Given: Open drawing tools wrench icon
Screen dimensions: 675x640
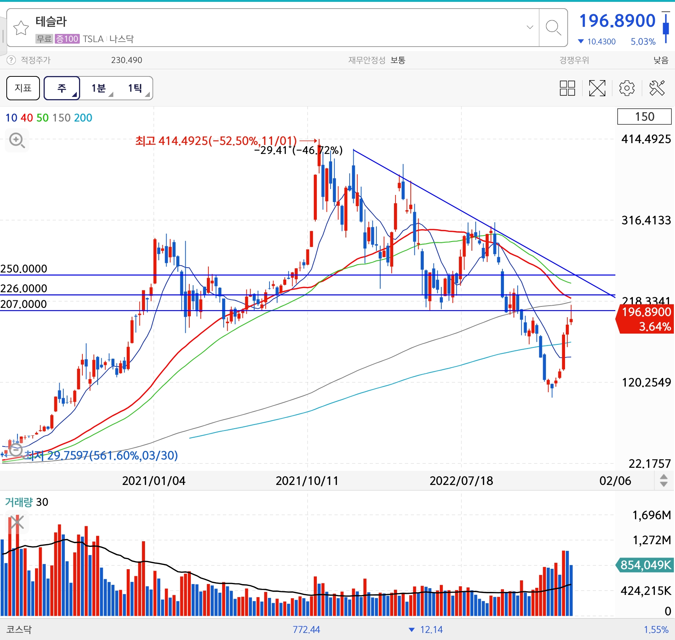Looking at the screenshot, I should point(657,88).
